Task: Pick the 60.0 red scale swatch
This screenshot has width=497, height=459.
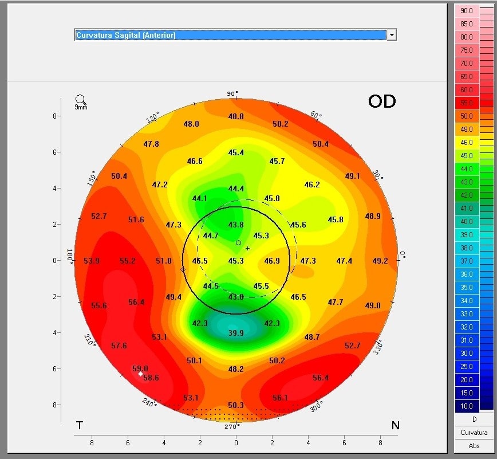Action: [467, 90]
